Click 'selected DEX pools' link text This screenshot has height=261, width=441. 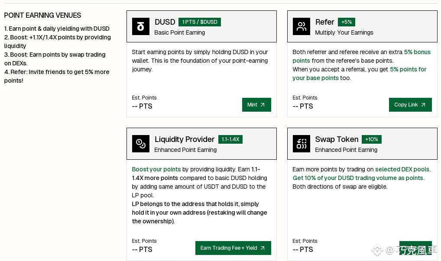(402, 169)
